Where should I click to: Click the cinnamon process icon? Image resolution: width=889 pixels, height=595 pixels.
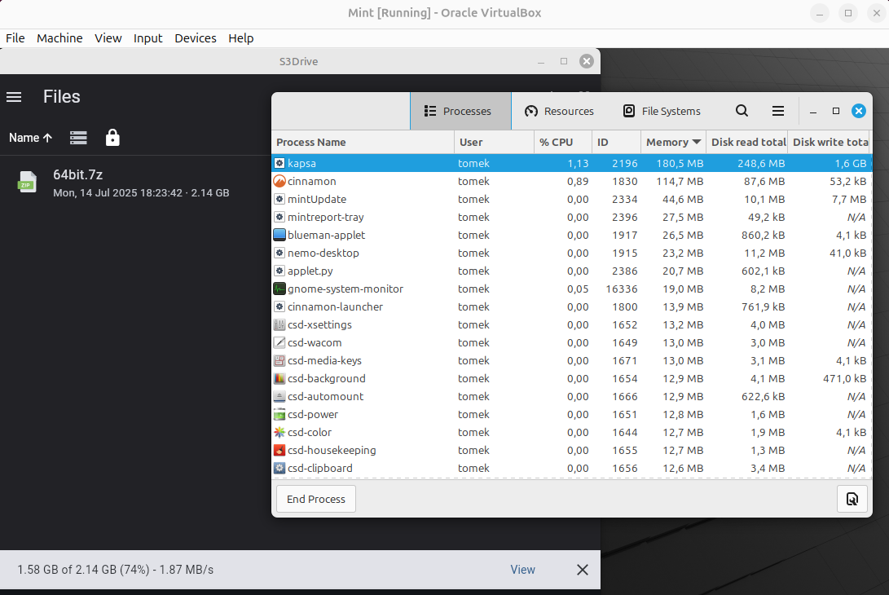(279, 182)
